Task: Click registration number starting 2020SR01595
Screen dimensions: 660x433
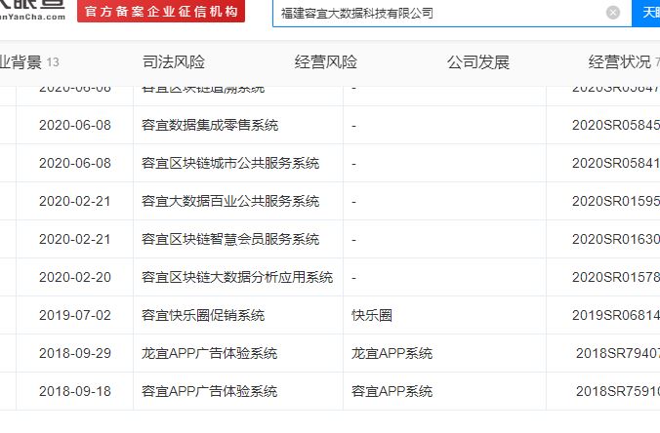Action: [x=616, y=201]
